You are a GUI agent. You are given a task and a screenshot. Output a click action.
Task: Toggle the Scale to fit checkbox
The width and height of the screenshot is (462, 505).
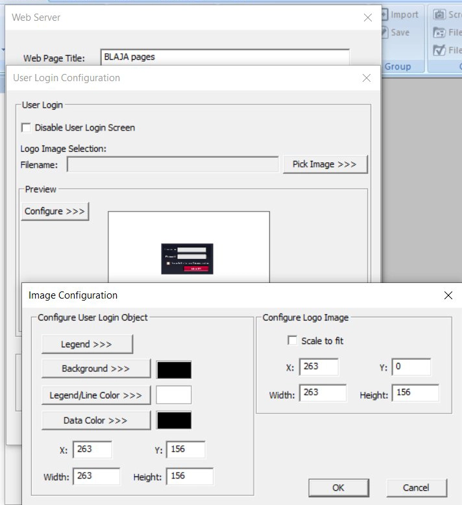[x=292, y=341]
